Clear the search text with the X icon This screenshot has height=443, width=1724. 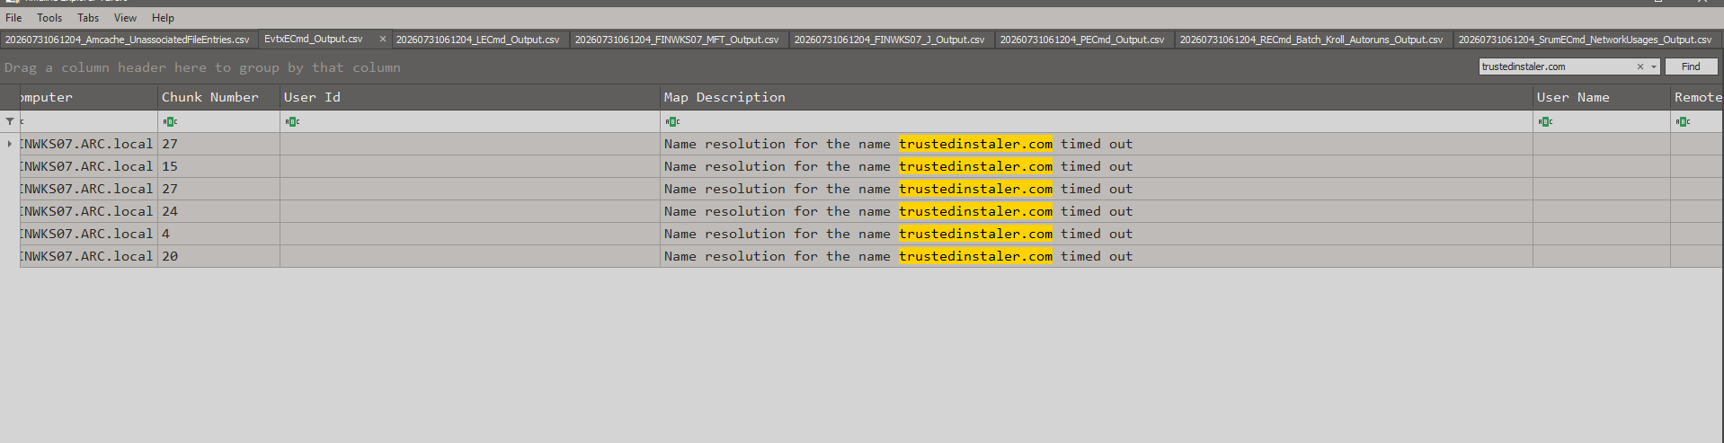click(x=1640, y=66)
